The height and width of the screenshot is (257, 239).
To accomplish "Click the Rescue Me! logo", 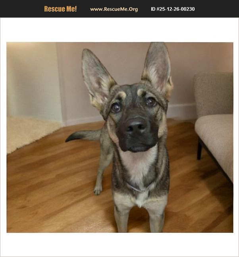I will 60,9.
